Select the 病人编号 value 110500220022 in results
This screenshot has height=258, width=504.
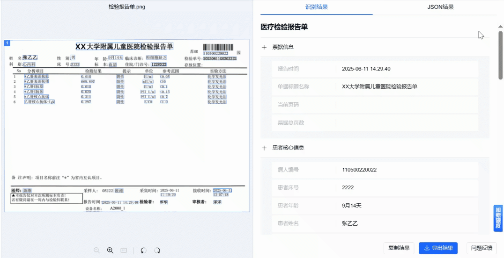359,170
